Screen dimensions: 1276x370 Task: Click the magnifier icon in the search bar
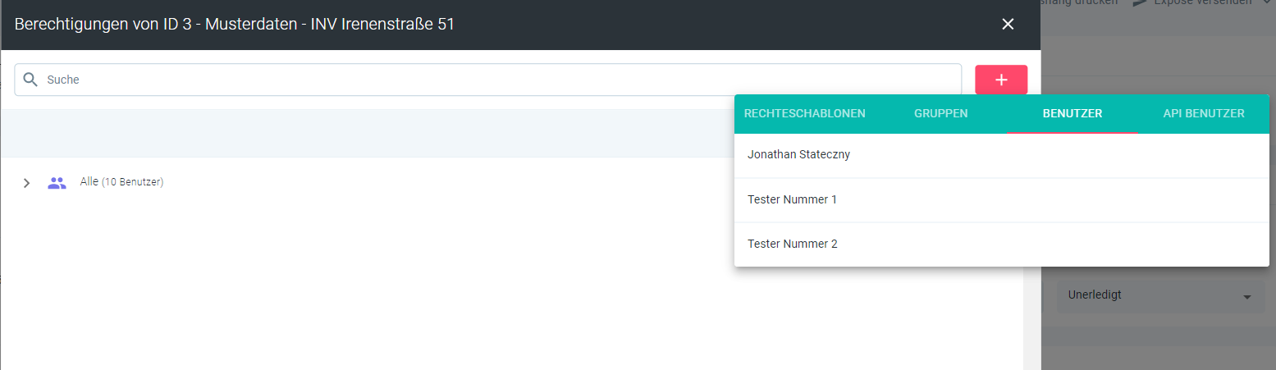[x=30, y=80]
